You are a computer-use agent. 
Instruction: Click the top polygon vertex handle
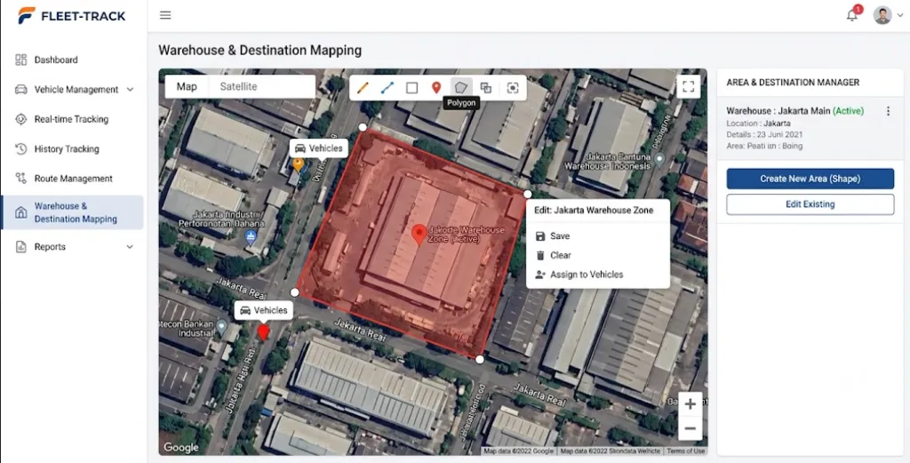tap(363, 127)
